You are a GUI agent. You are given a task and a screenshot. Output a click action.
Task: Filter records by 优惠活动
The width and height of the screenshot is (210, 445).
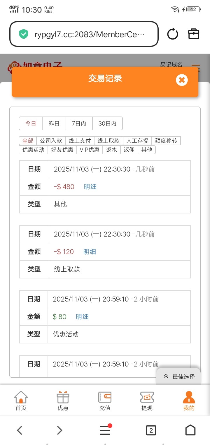pos(33,150)
